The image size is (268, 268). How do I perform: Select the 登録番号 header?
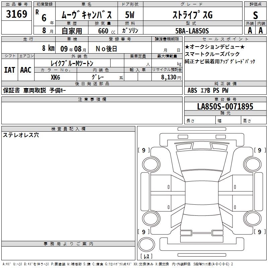(x=120, y=39)
